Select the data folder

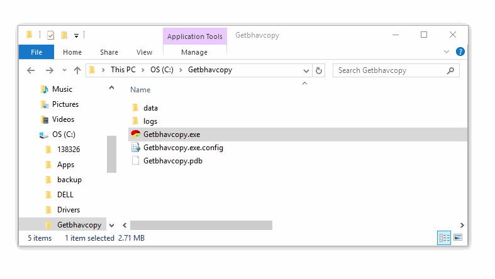[150, 108]
